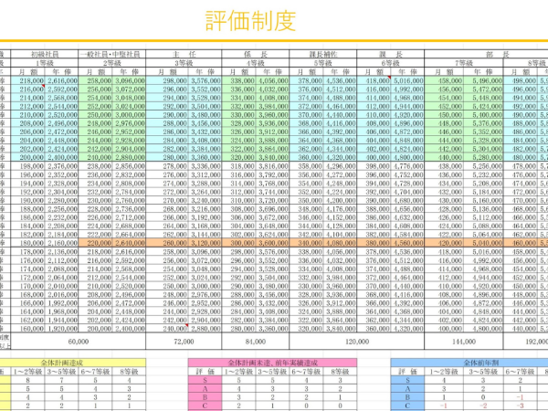
Task: Click the 7等級 grade header
Action: pos(464,63)
